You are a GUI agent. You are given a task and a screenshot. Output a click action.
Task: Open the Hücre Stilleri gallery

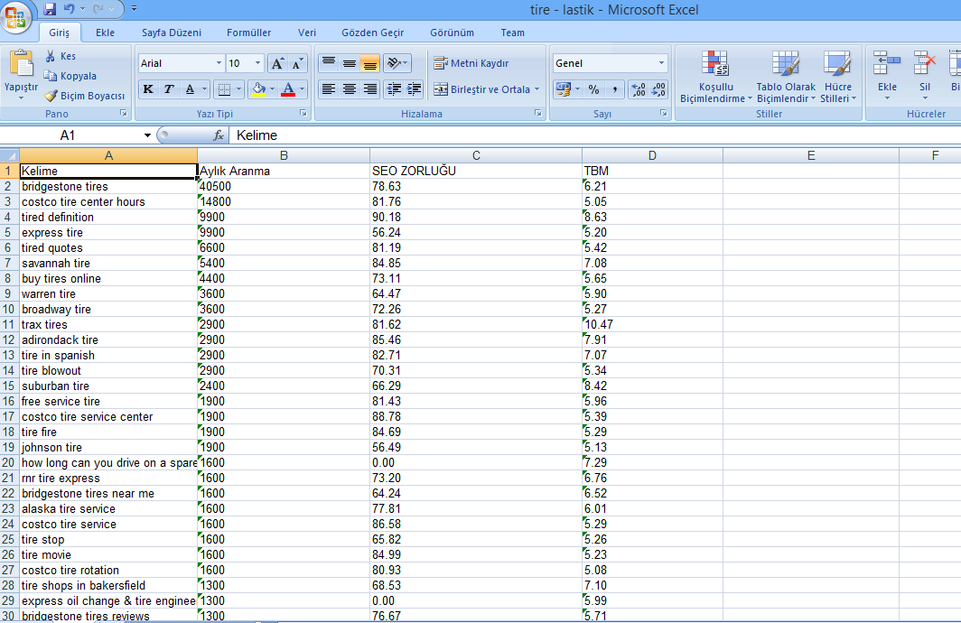[x=838, y=77]
